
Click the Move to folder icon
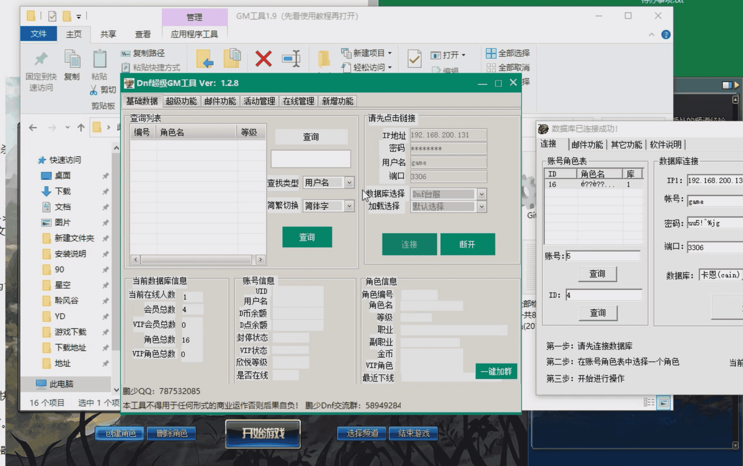206,59
